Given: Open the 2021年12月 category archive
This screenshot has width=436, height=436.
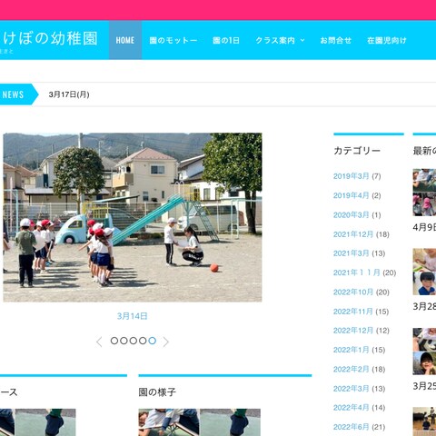Looking at the screenshot, I should pyautogui.click(x=353, y=234).
